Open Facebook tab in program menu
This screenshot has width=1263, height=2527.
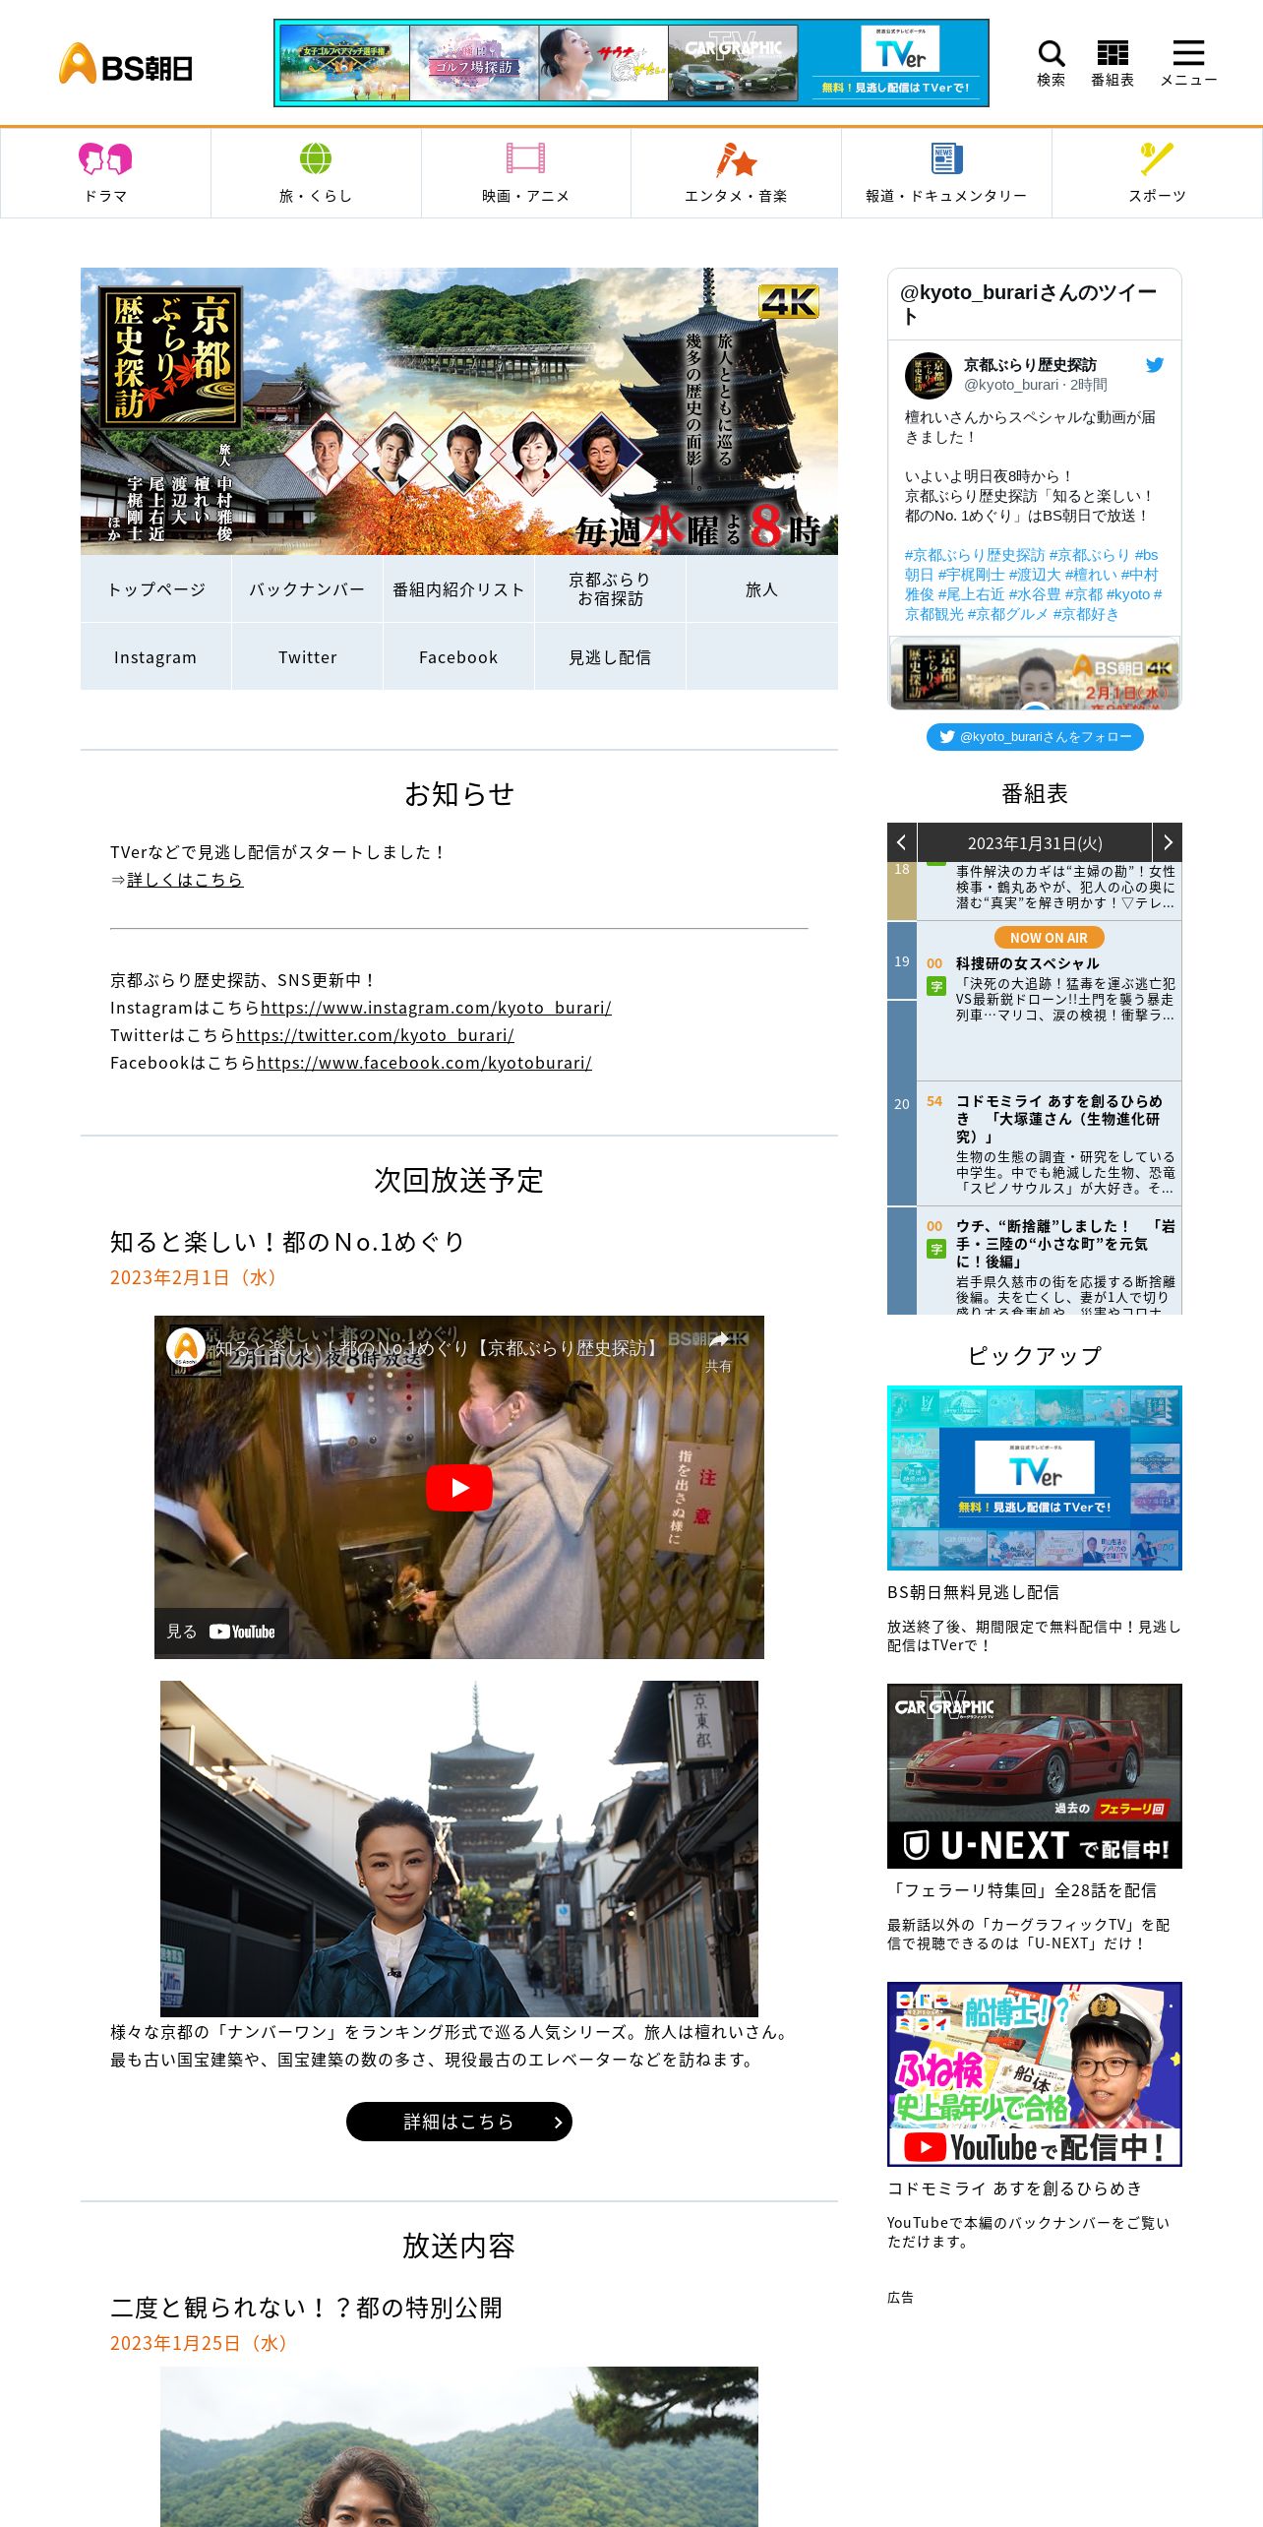coord(458,657)
